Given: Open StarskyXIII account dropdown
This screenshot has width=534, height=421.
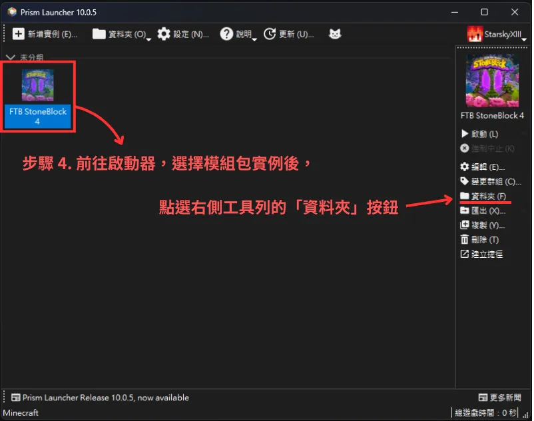Looking at the screenshot, I should click(x=497, y=34).
